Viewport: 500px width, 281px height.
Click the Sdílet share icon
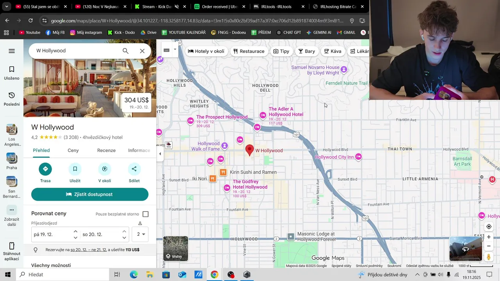tap(134, 169)
